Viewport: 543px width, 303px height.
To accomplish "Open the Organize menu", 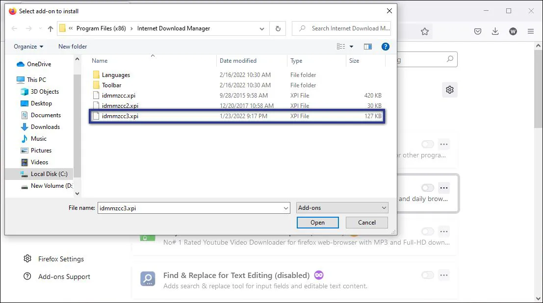I will [x=27, y=46].
